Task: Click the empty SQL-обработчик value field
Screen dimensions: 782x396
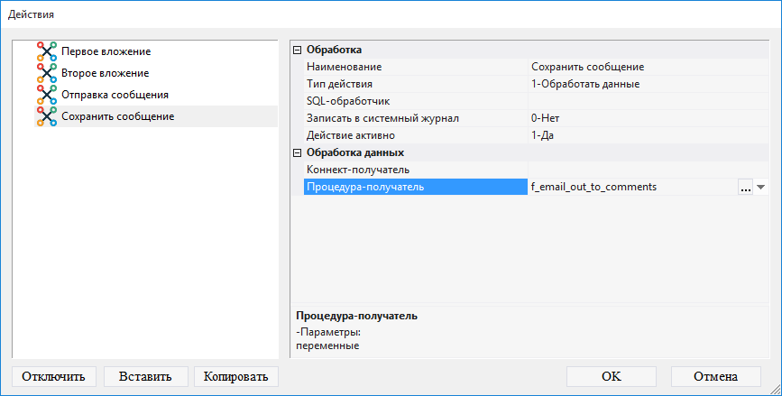Action: pos(645,101)
